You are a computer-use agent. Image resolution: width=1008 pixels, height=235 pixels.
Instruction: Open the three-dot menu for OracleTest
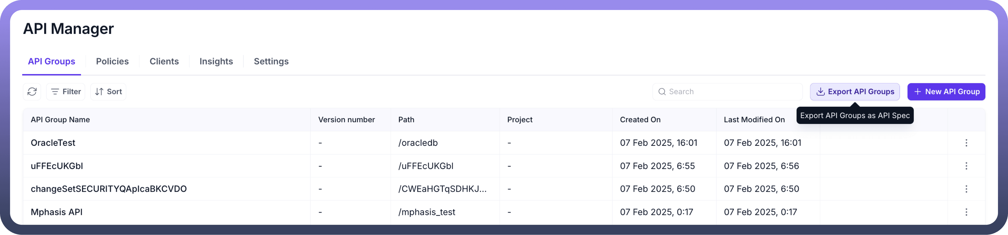966,143
